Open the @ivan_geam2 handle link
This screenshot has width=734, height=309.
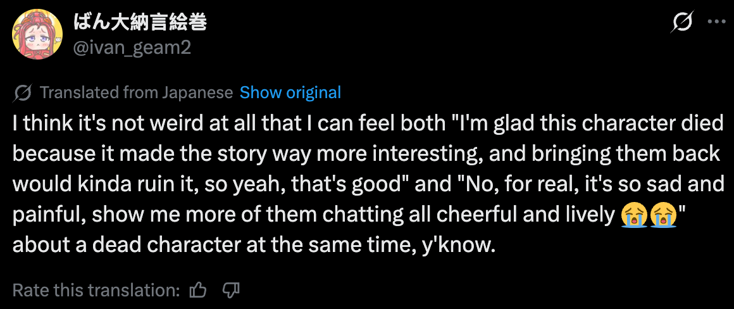132,47
